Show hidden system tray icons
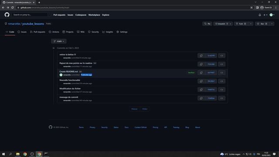 244,154
